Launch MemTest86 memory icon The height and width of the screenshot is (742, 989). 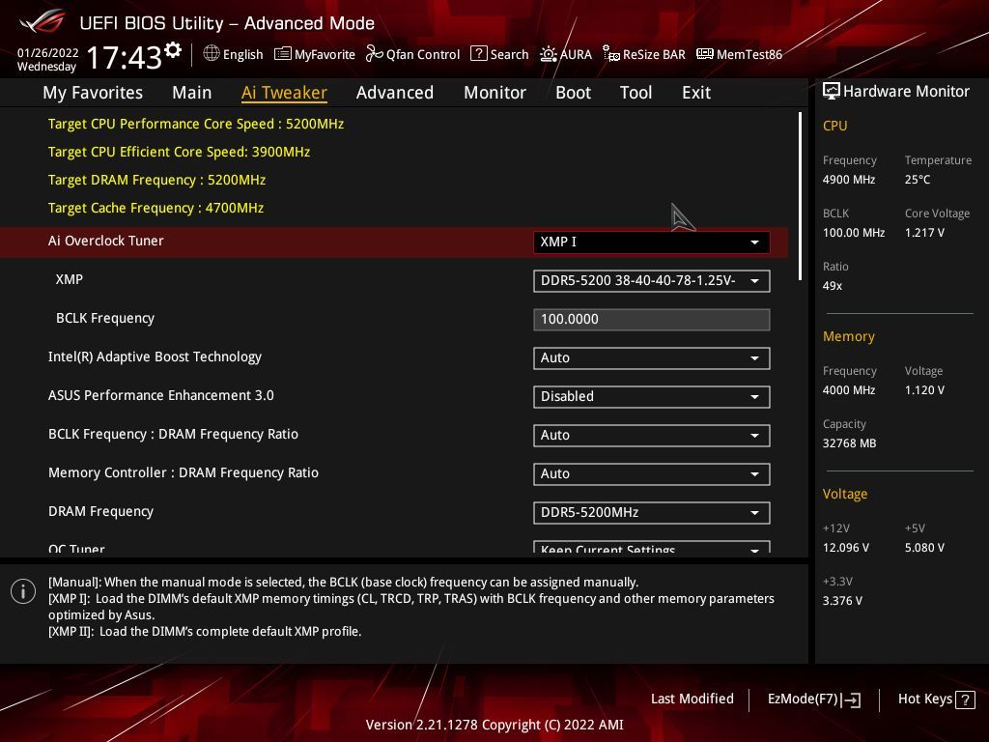click(704, 54)
